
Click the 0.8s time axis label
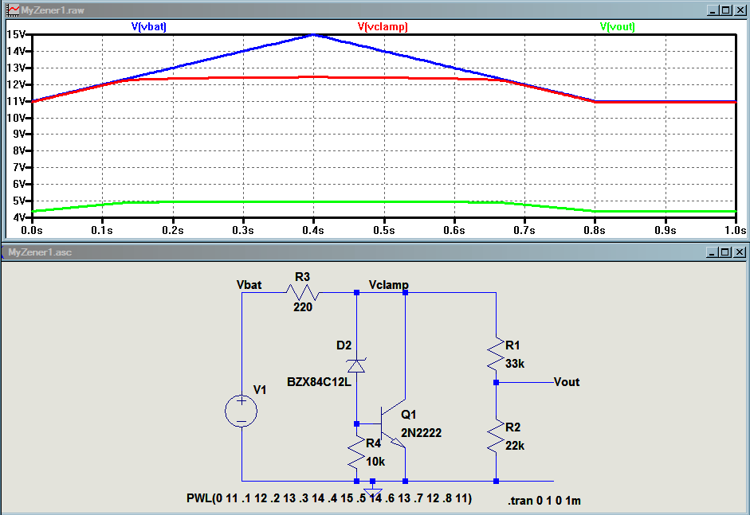(595, 230)
